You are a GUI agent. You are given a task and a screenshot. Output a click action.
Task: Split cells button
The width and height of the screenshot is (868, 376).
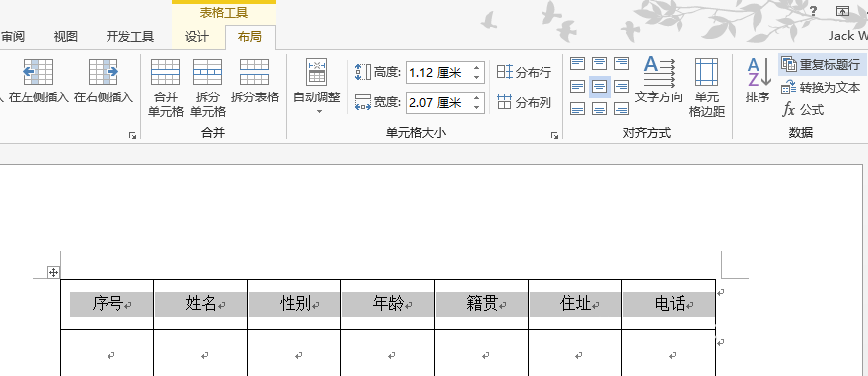208,89
